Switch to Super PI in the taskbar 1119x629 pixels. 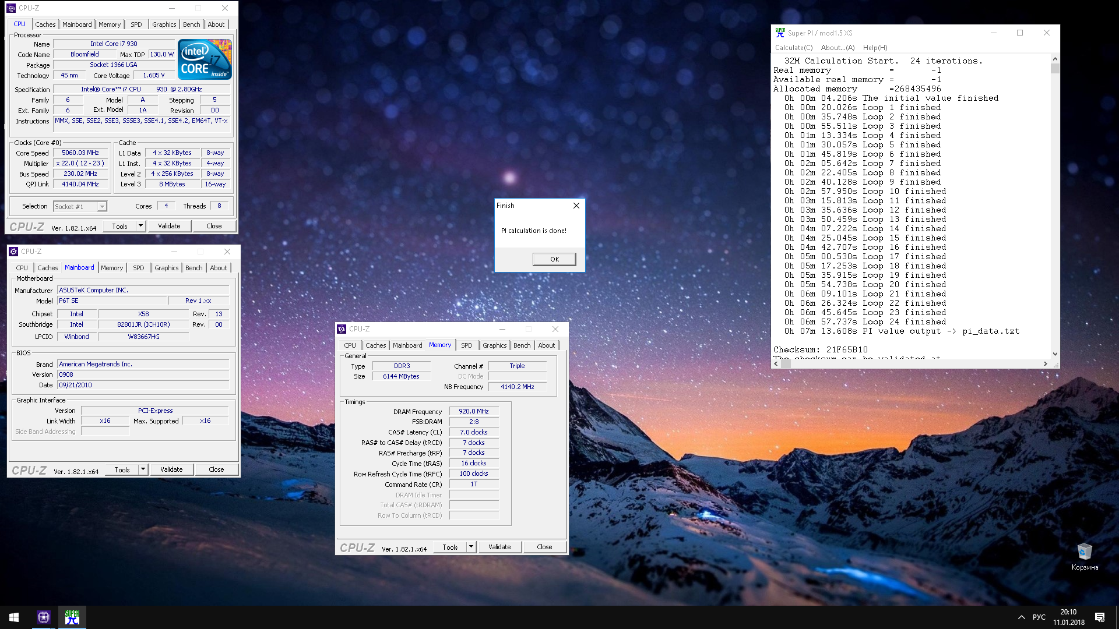point(72,617)
